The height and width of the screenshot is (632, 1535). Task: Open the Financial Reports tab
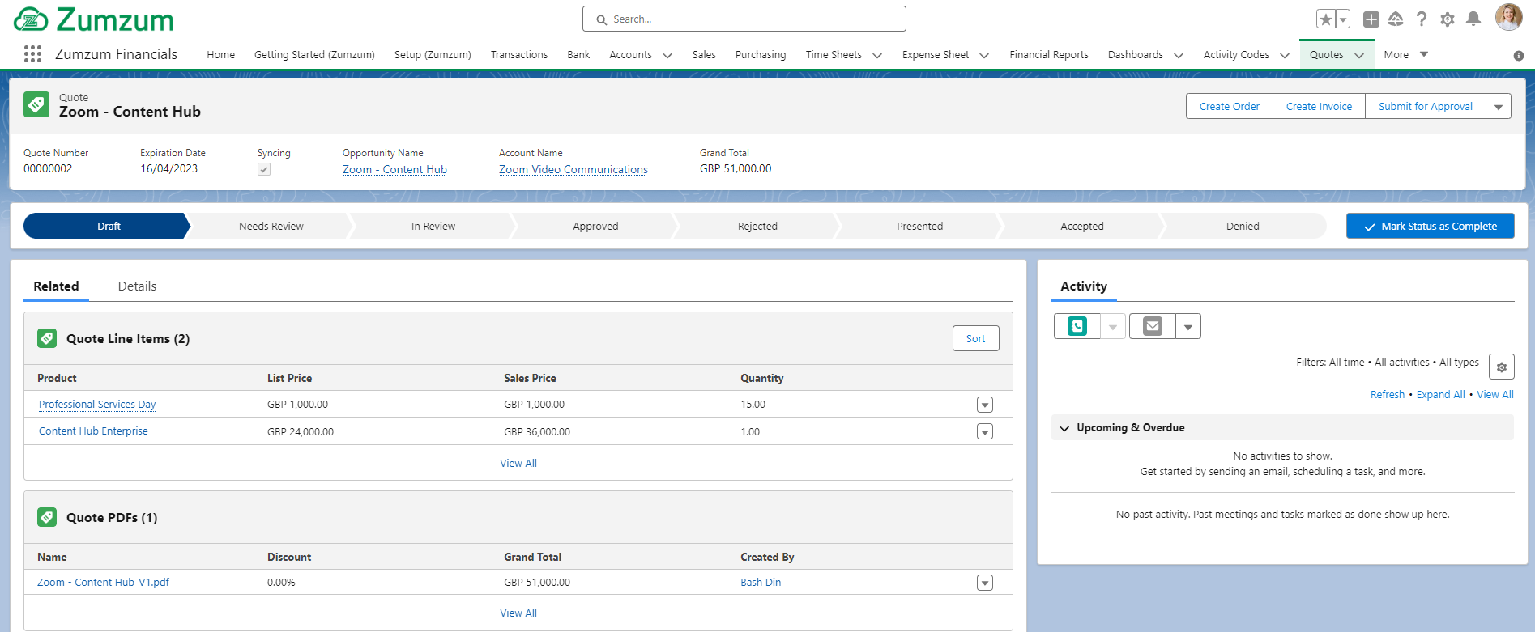pos(1049,55)
